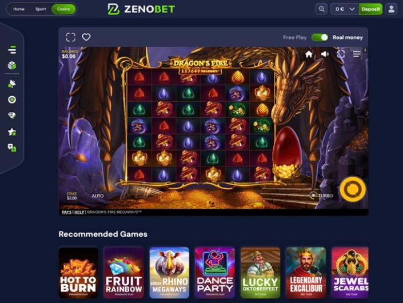
Task: Open the search magnifier icon
Action: point(321,9)
